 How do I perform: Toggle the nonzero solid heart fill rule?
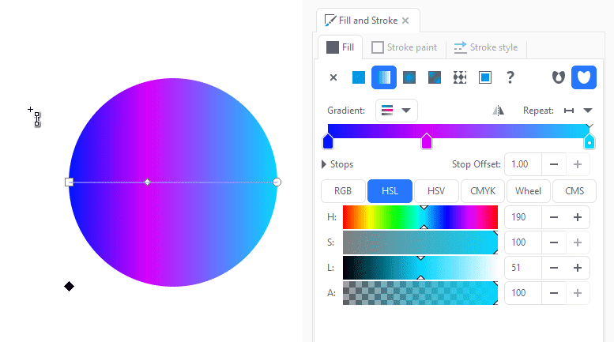[x=584, y=77]
